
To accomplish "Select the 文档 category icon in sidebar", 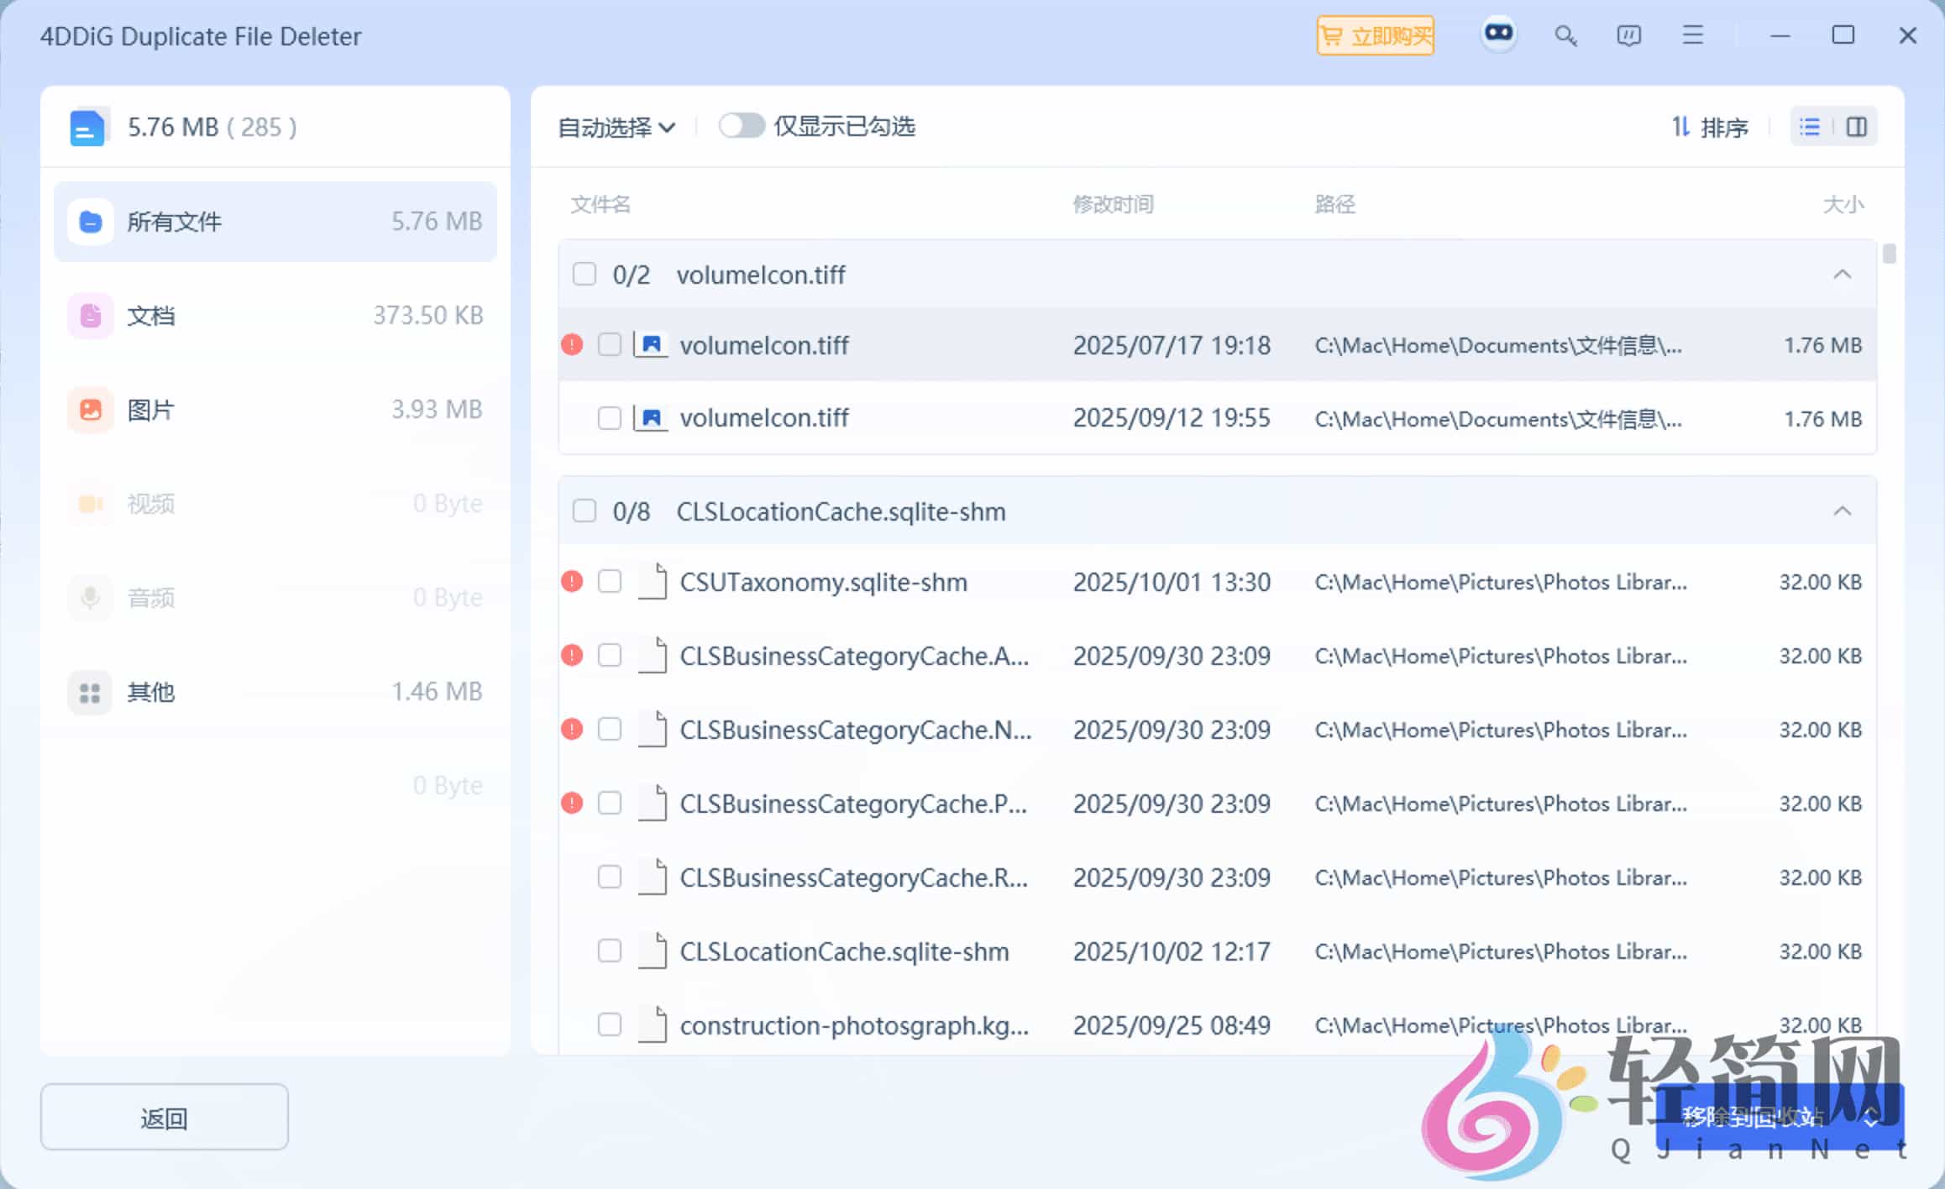I will coord(90,316).
